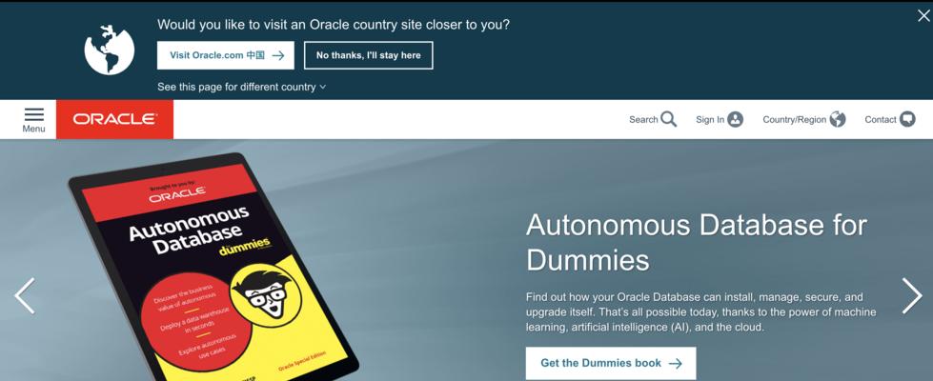Click the Dummies book tablet image
Image resolution: width=933 pixels, height=381 pixels.
pos(213,268)
